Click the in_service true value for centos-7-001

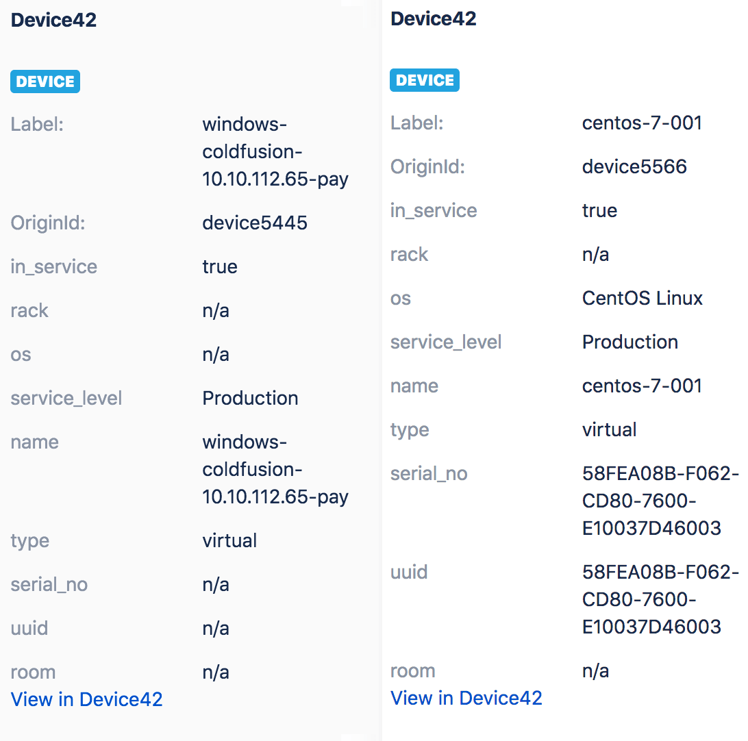[599, 210]
